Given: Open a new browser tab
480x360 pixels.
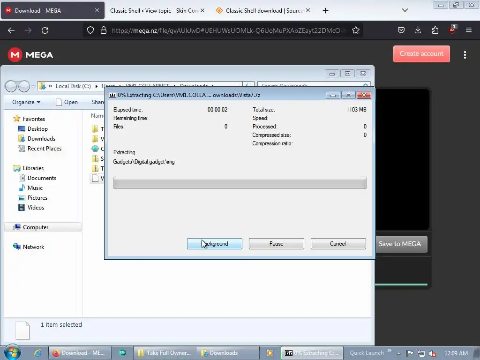Looking at the screenshot, I should pyautogui.click(x=325, y=11).
